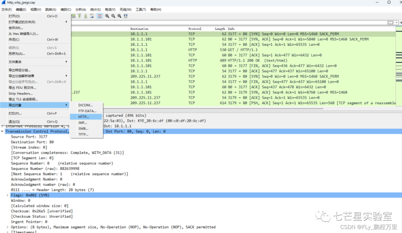The width and height of the screenshot is (402, 233).
Task: Select the [Stream index: 0] line
Action: (29, 147)
